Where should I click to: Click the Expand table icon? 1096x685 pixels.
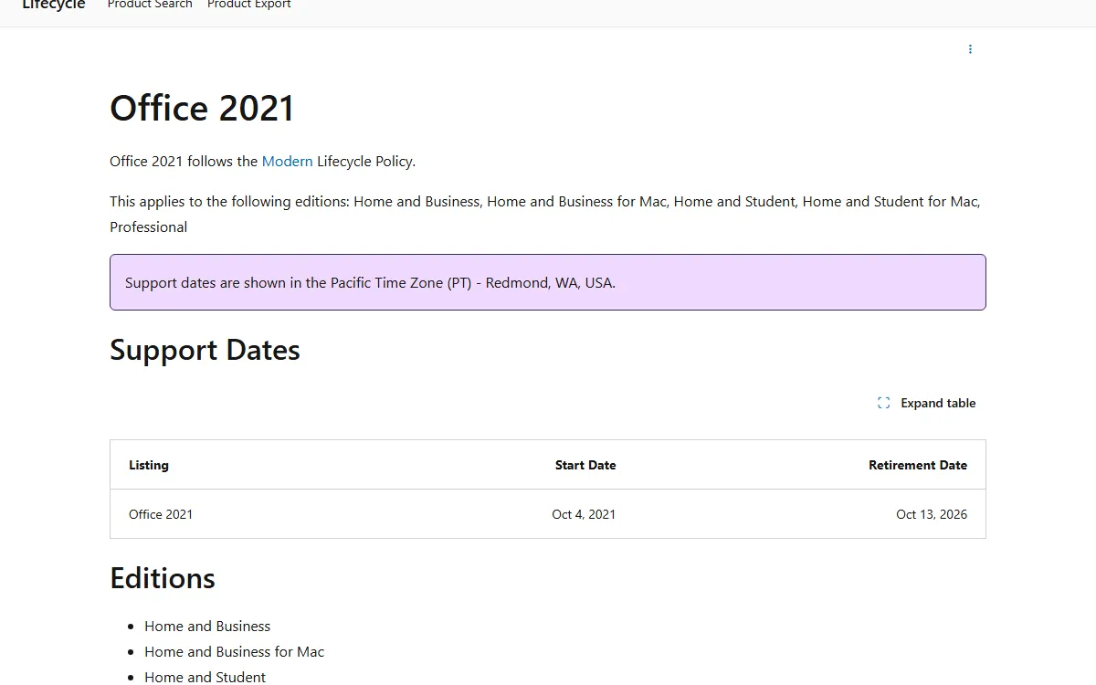click(883, 403)
